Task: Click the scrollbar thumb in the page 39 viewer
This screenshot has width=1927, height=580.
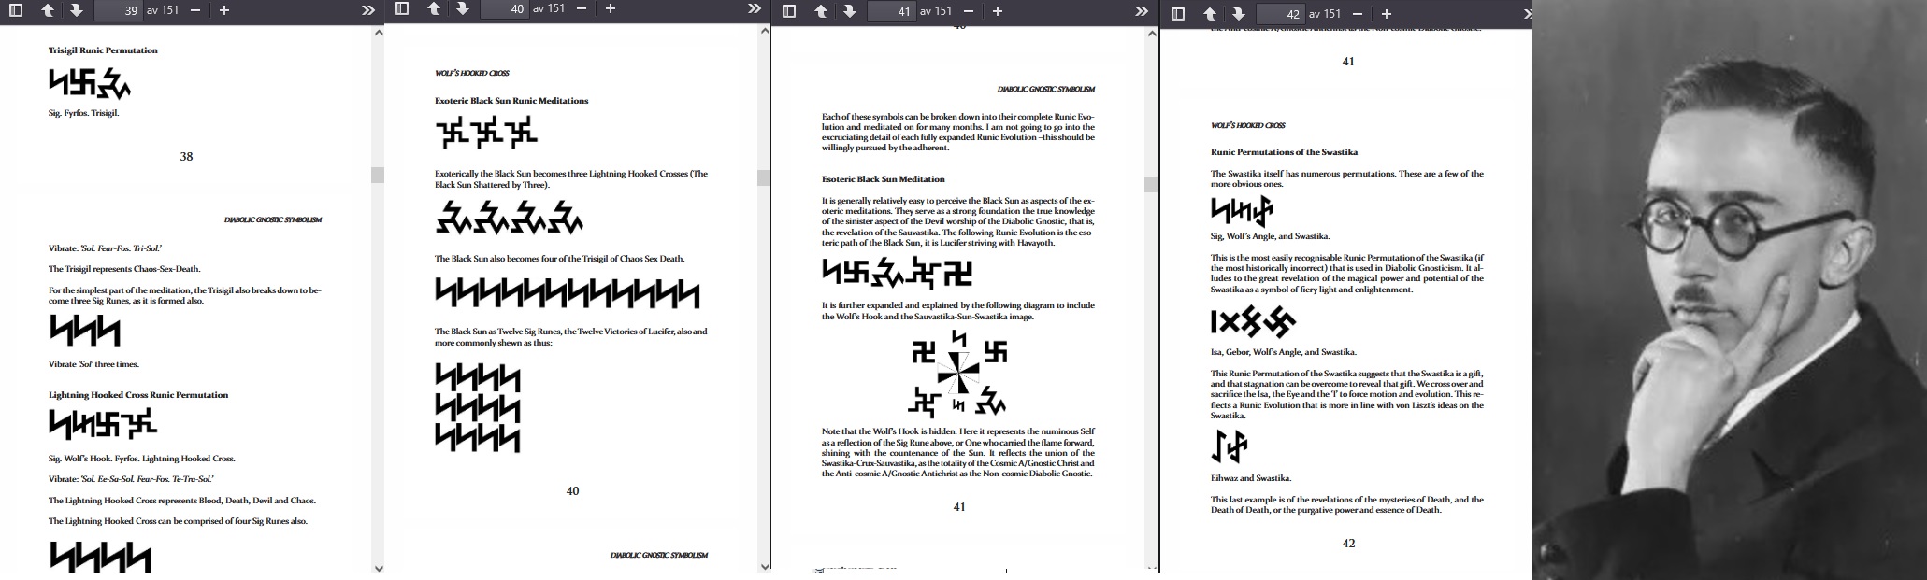Action: pyautogui.click(x=378, y=175)
